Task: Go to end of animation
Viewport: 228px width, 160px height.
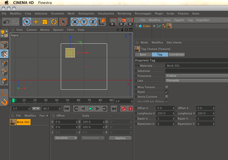Action: click(114, 109)
